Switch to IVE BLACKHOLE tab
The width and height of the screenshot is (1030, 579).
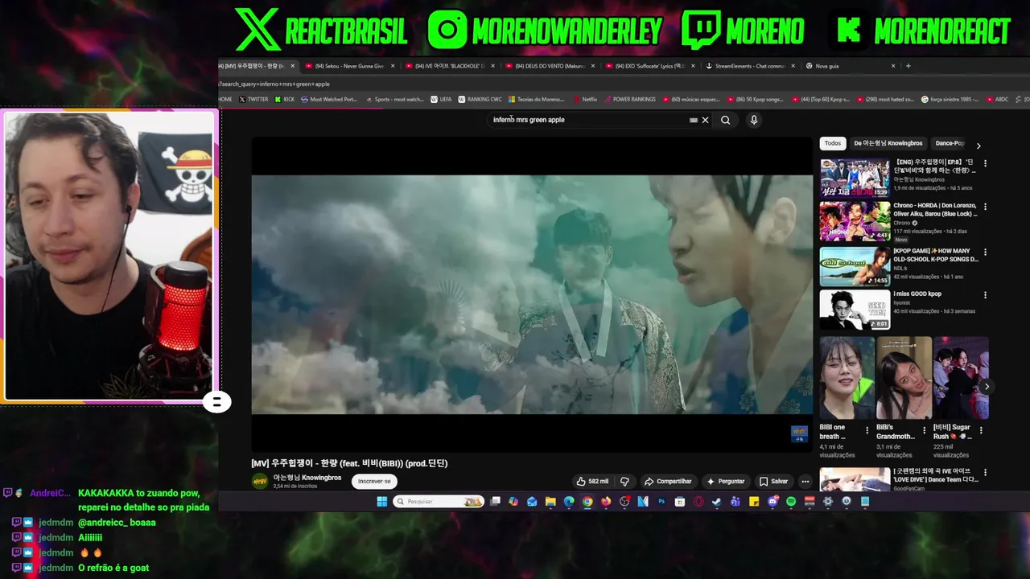click(449, 66)
